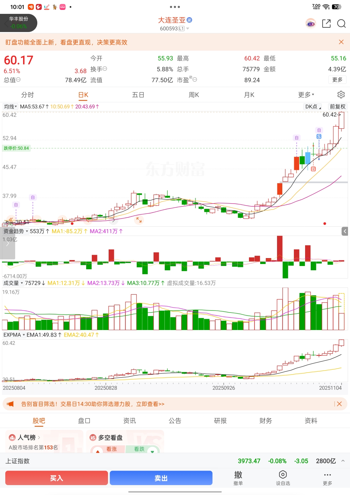
Task: Tap the 换手 info circle icon
Action: click(105, 69)
